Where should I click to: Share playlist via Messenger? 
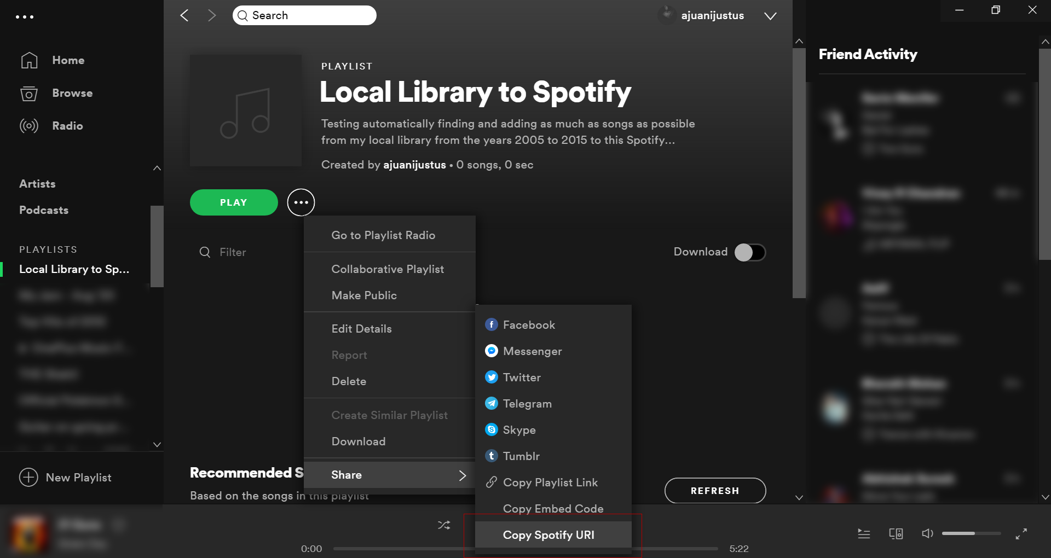(x=553, y=351)
